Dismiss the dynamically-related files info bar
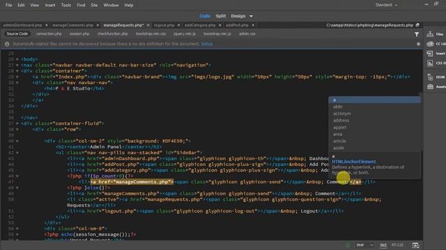 (x=418, y=44)
